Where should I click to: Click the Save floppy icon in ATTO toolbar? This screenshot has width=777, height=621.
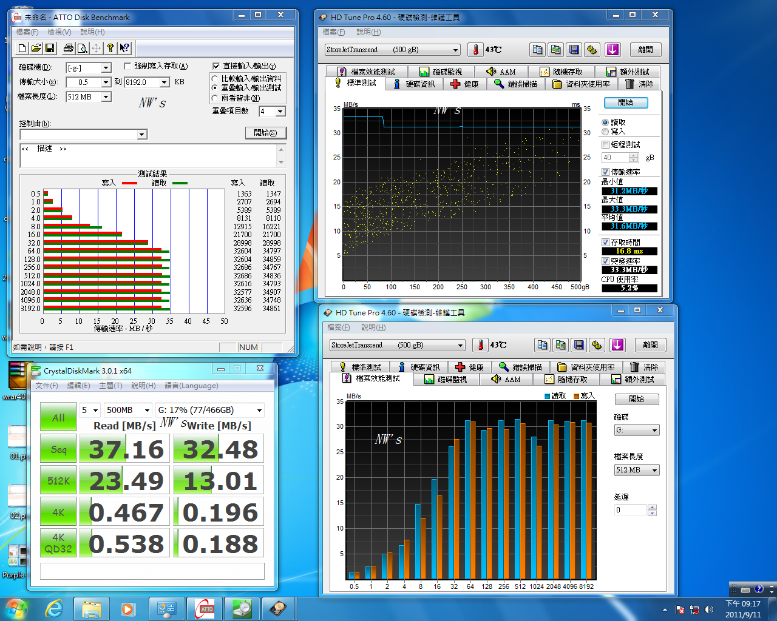[50, 48]
